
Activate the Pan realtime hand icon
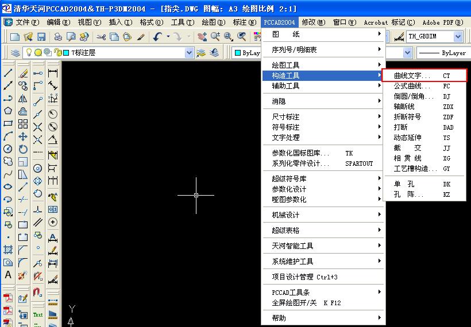tap(202, 37)
